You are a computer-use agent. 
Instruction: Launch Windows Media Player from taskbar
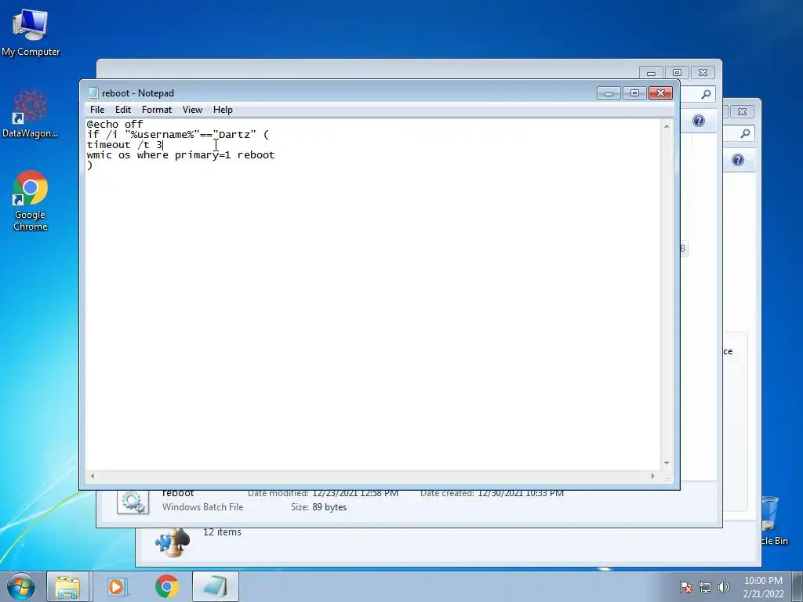(x=116, y=586)
